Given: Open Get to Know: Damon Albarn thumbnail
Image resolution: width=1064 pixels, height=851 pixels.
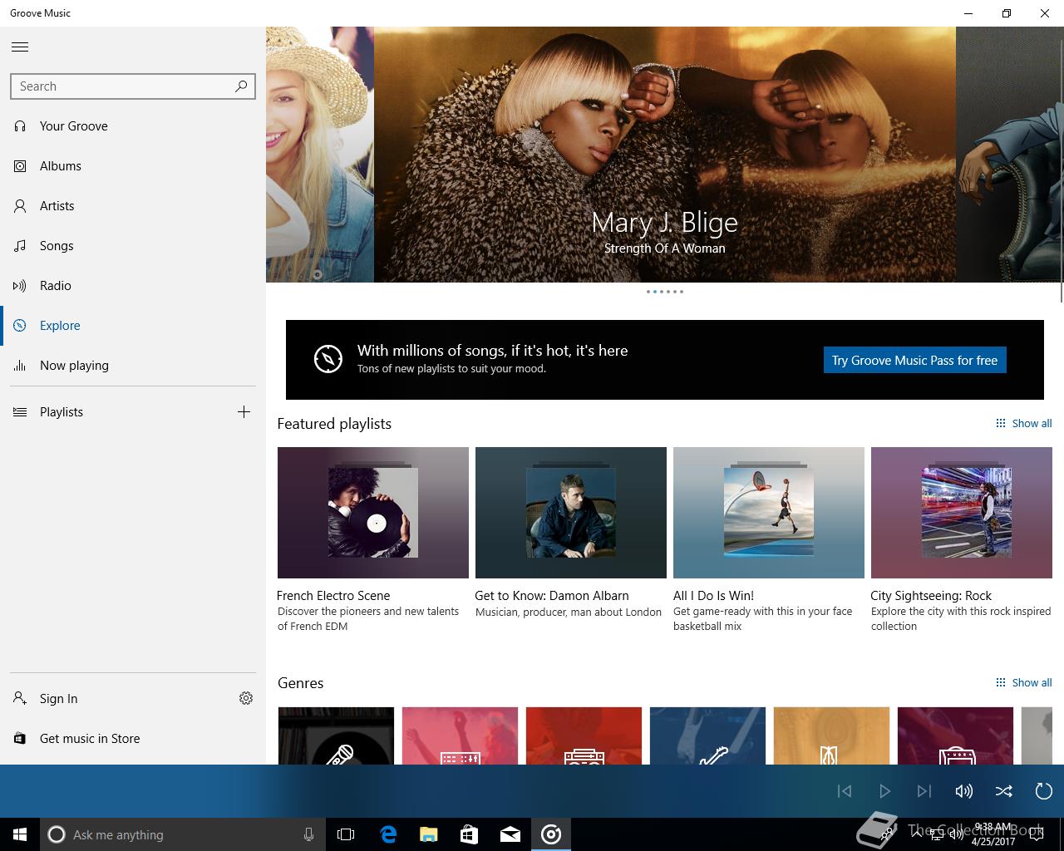Looking at the screenshot, I should 571,513.
